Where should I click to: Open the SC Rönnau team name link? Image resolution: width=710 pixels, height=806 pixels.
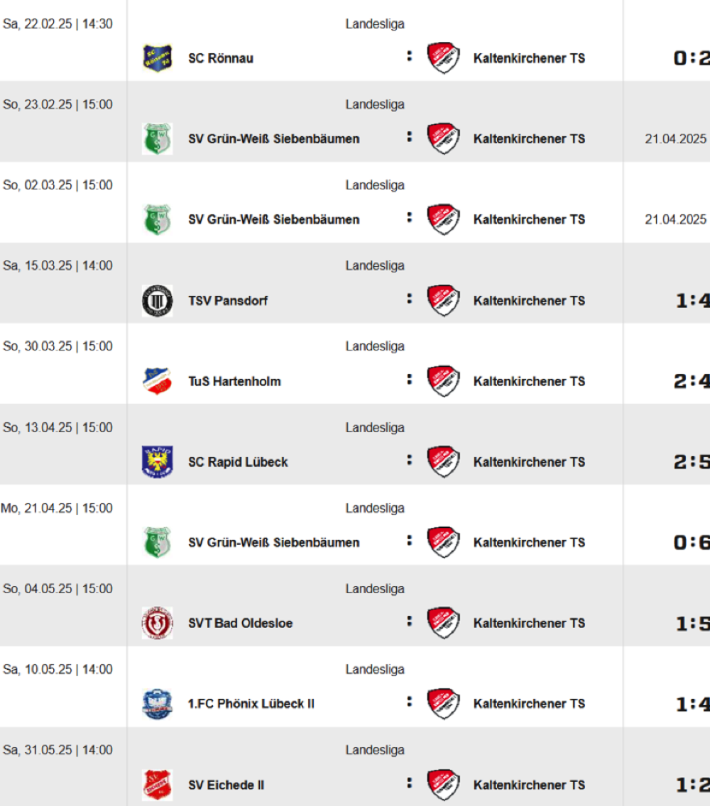pyautogui.click(x=221, y=58)
